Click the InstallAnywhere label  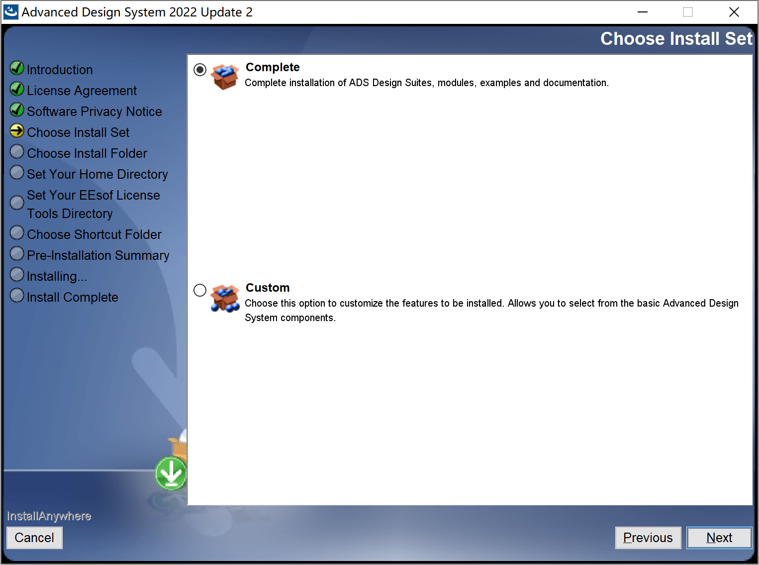49,516
